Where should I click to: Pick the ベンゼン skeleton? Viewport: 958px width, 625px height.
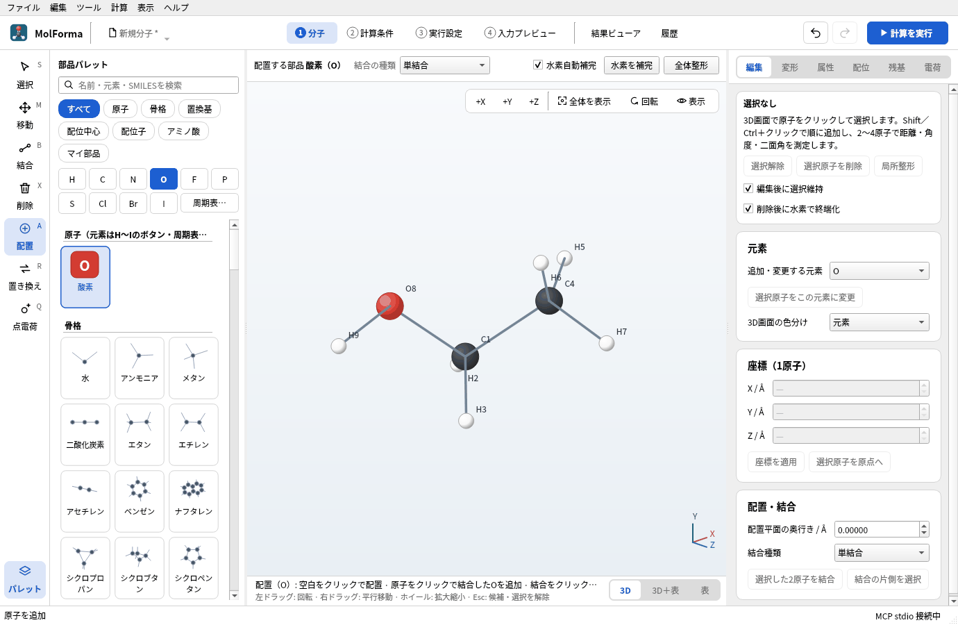[140, 501]
